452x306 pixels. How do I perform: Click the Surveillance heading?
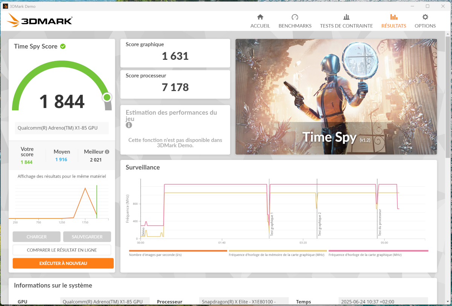143,167
